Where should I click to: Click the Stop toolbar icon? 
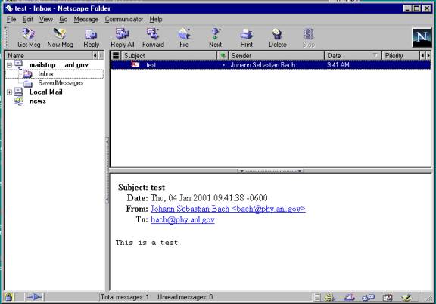pyautogui.click(x=308, y=34)
